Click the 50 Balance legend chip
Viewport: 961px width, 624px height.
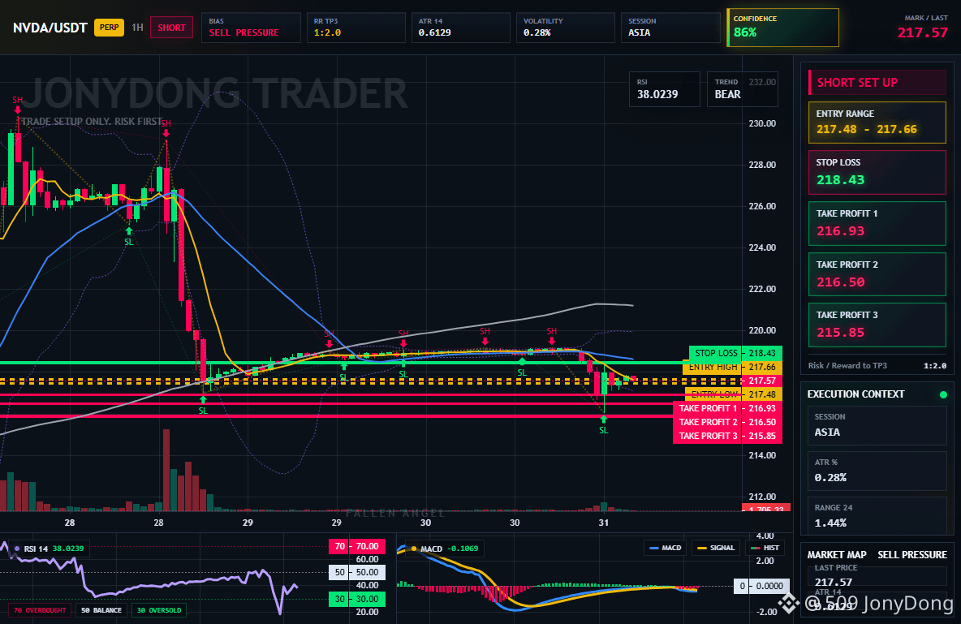click(x=101, y=610)
